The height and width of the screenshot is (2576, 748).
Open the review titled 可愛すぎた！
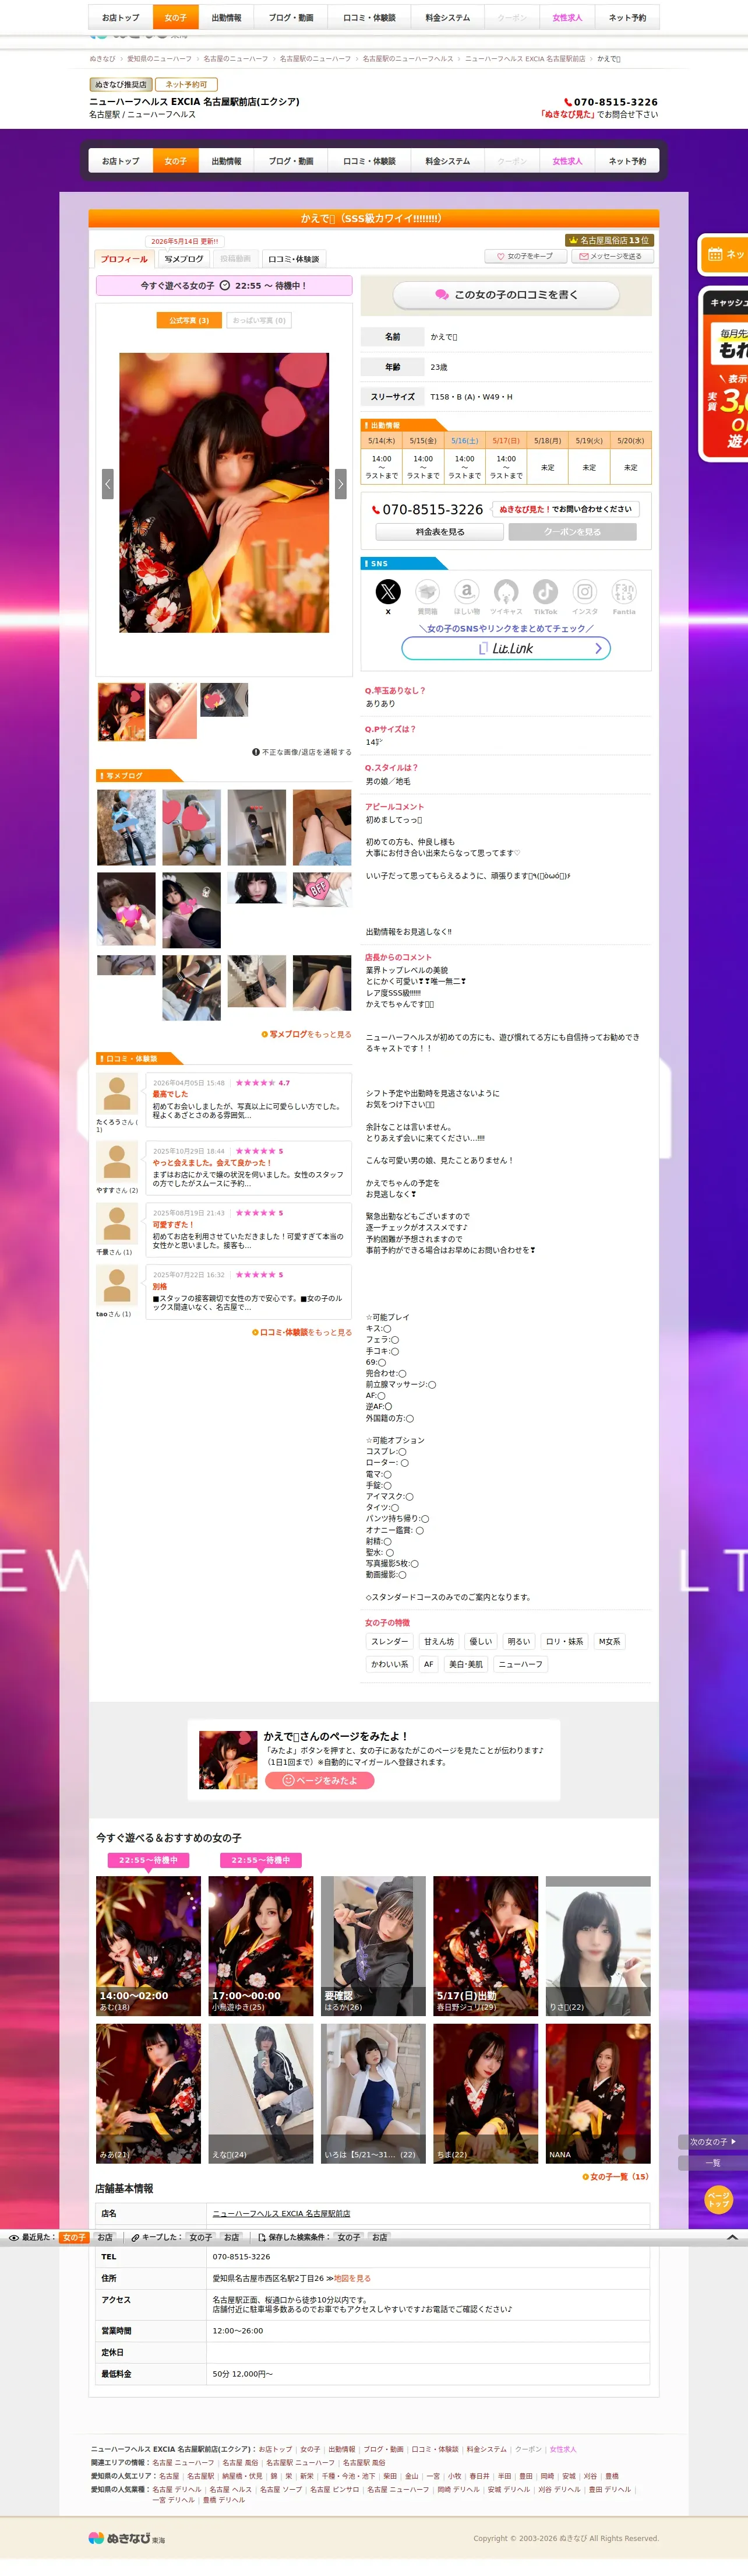(173, 1225)
